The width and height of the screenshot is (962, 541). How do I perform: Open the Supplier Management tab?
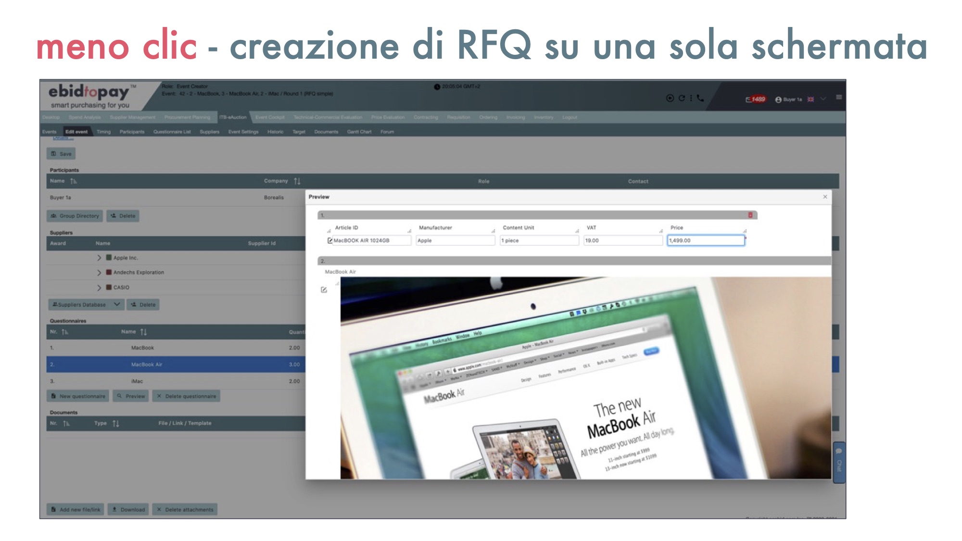click(132, 117)
